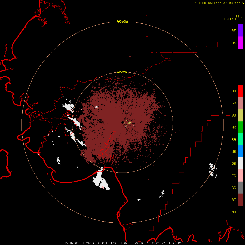Select the GR legend color block
Viewport: 245px width, 245px height.
[x=240, y=103]
